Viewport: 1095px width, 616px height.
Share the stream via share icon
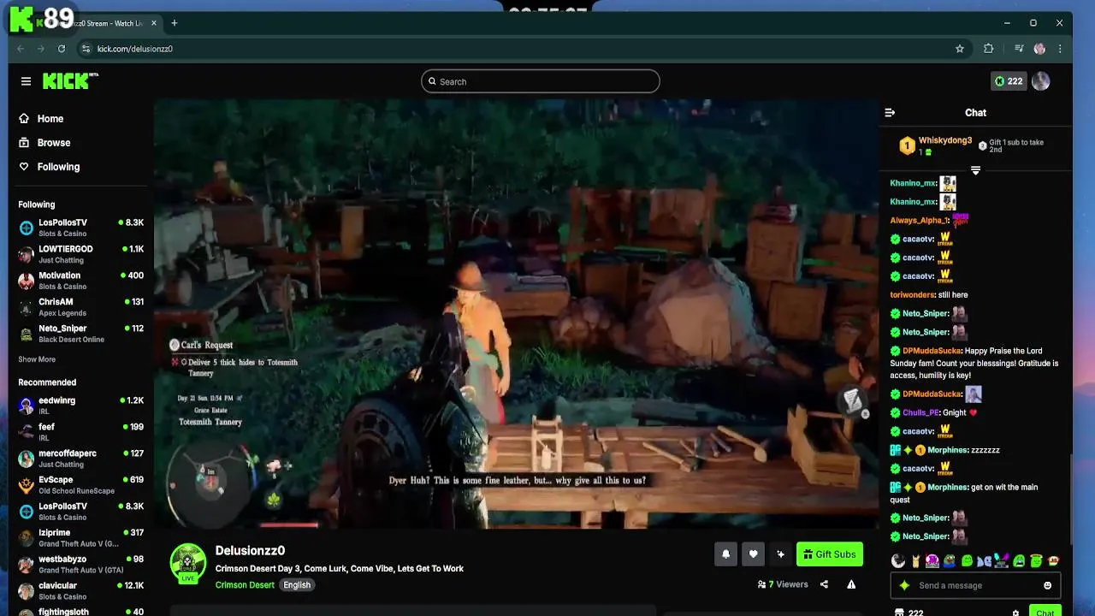[x=824, y=584]
